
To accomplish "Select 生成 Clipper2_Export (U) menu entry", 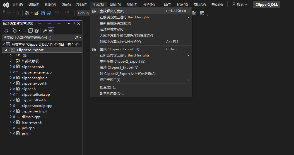I will (x=141, y=49).
